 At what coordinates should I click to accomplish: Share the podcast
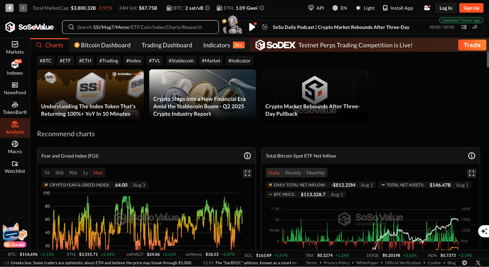[x=475, y=27]
